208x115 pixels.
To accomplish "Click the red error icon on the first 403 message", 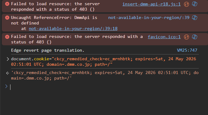I will 7,4.
